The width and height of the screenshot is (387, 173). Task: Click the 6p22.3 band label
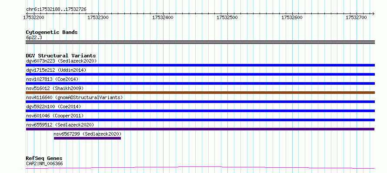[x=34, y=37]
